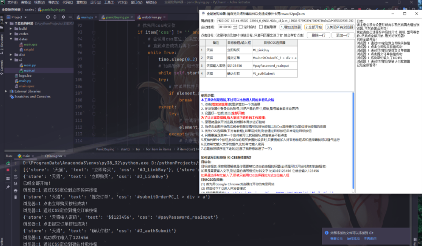
Task: Click the Pin Tab icon in Run panel
Action: pos(8,187)
